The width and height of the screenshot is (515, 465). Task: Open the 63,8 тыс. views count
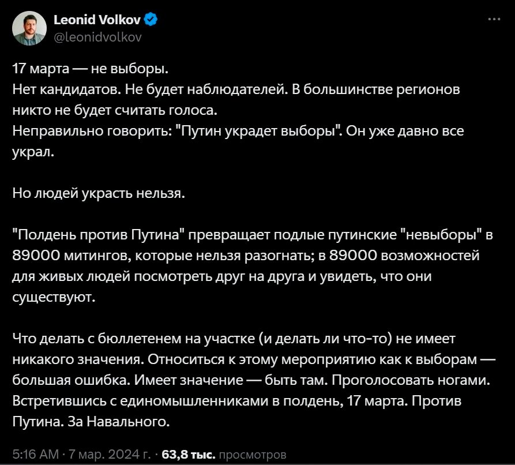[x=188, y=455]
